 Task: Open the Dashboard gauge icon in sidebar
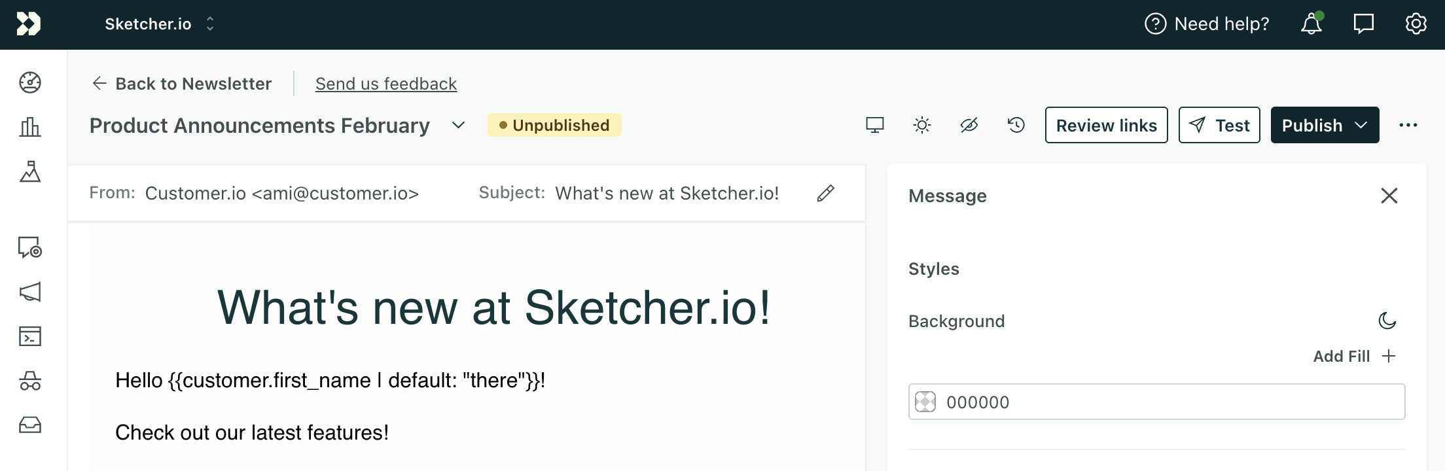pyautogui.click(x=30, y=82)
